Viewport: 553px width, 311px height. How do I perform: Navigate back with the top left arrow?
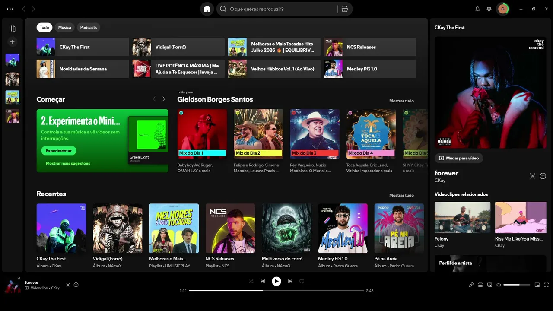tap(24, 9)
